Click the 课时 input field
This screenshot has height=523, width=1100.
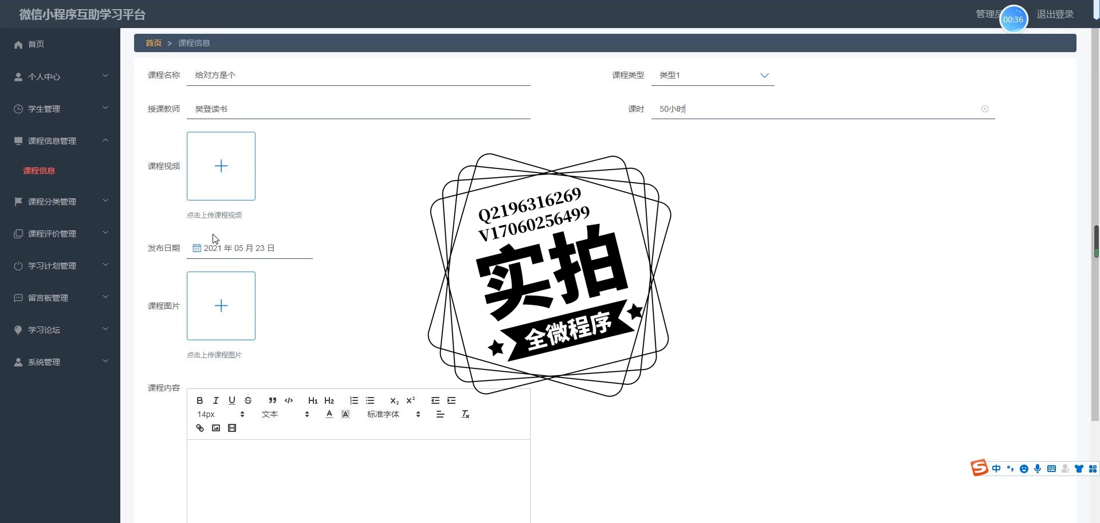coord(823,109)
